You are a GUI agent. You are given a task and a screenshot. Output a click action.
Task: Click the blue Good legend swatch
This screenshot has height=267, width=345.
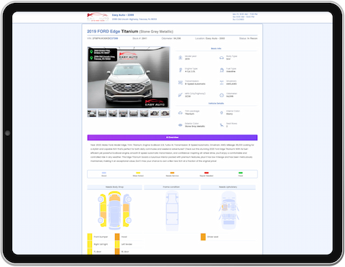tap(104, 173)
